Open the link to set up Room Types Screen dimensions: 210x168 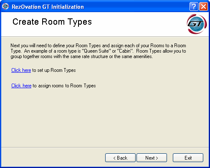click(21, 70)
